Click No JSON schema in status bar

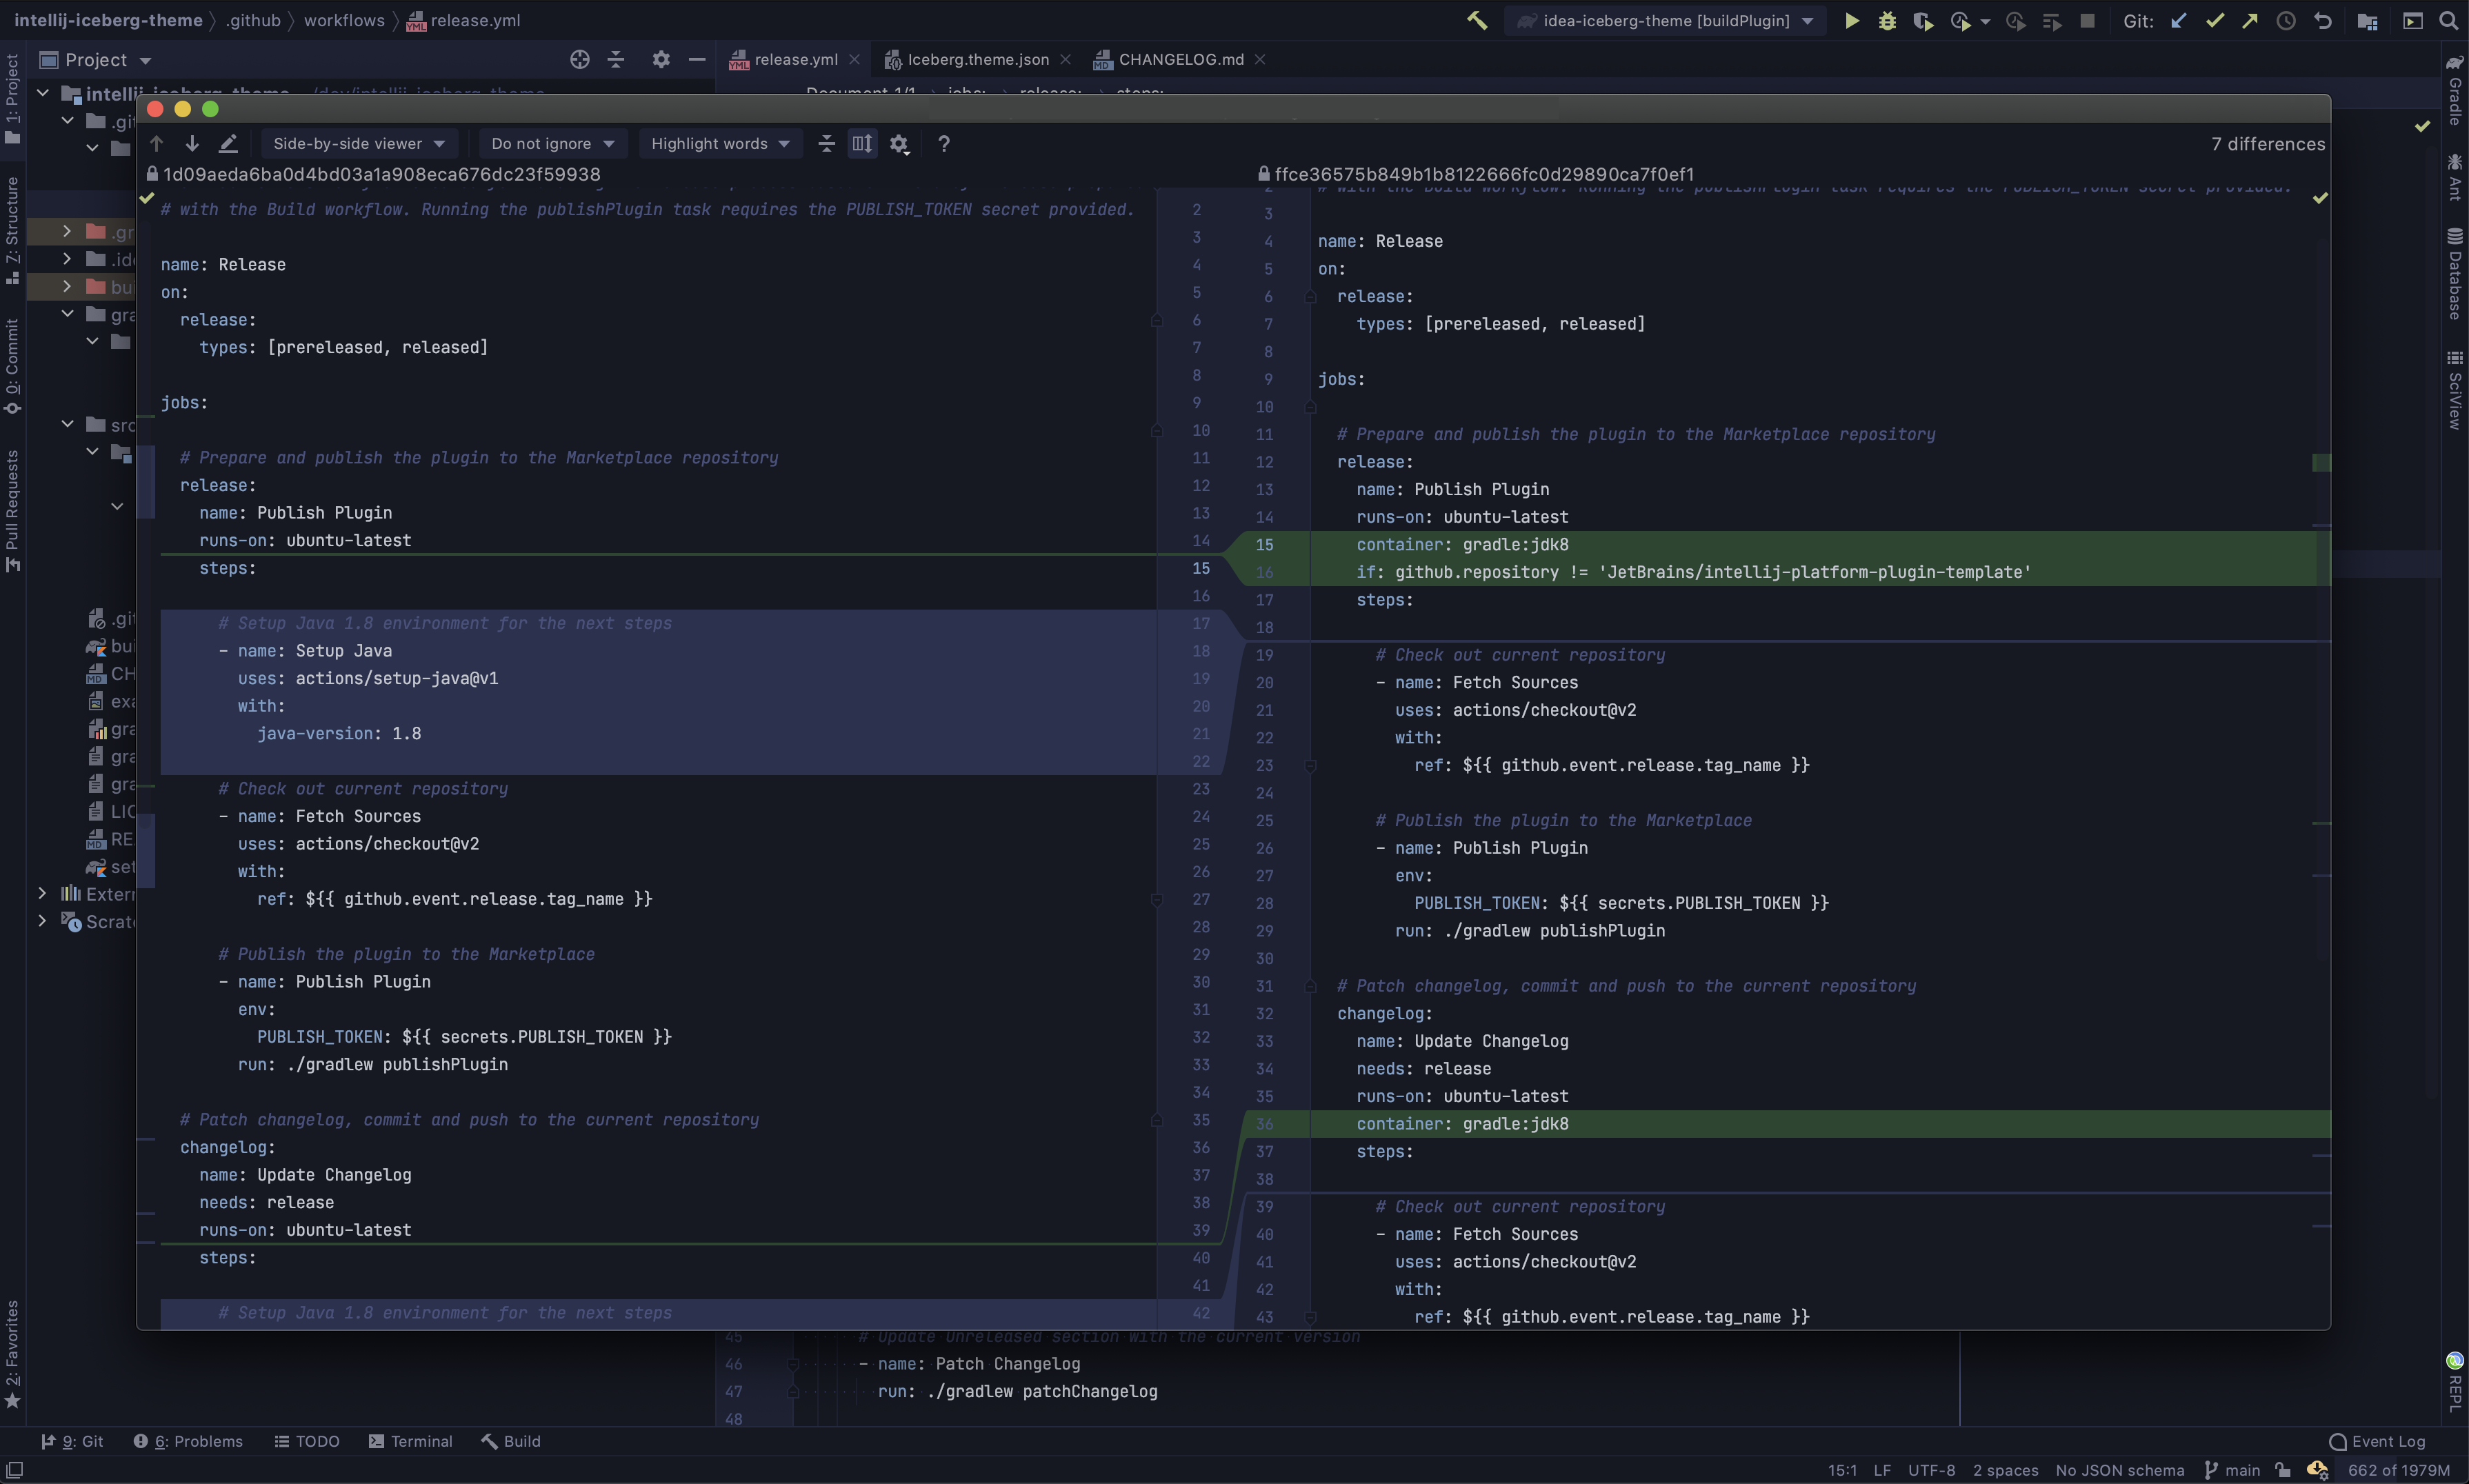tap(2119, 1470)
